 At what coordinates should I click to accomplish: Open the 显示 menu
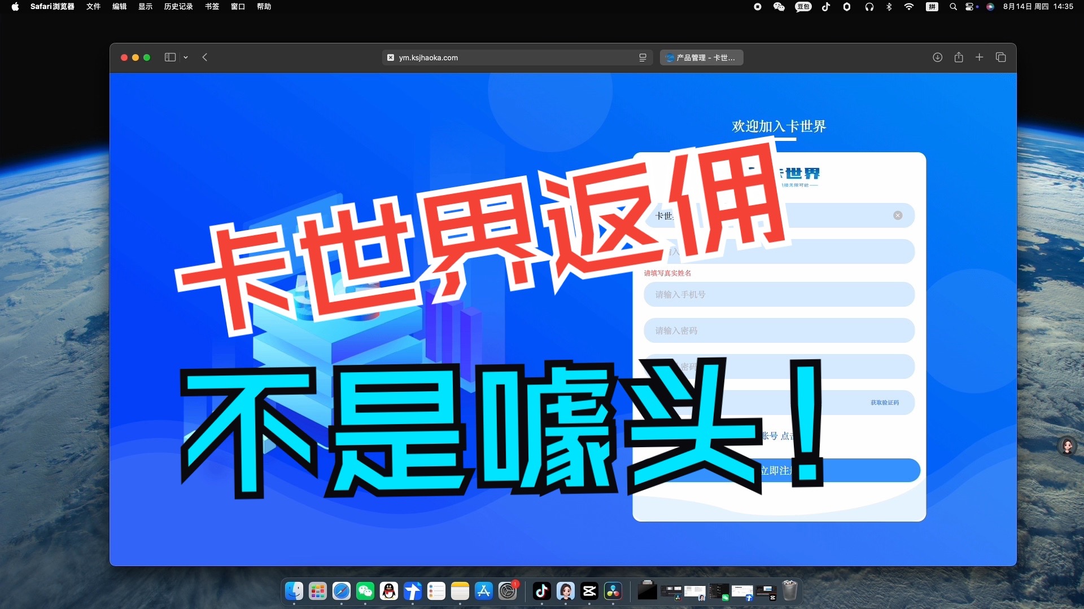pos(146,7)
